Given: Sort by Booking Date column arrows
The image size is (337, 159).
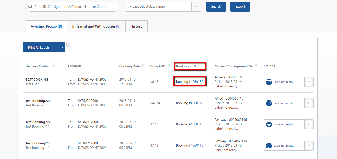Looking at the screenshot, I should 143,66.
